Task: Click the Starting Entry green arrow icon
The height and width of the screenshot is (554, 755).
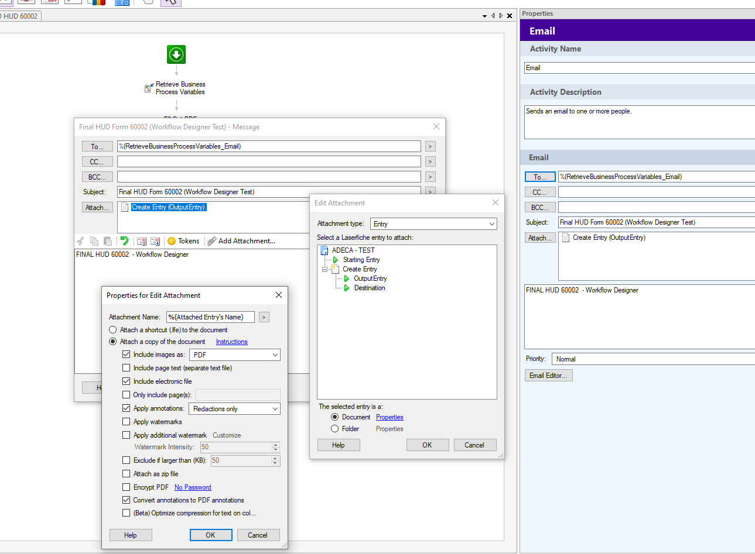Action: click(x=336, y=260)
